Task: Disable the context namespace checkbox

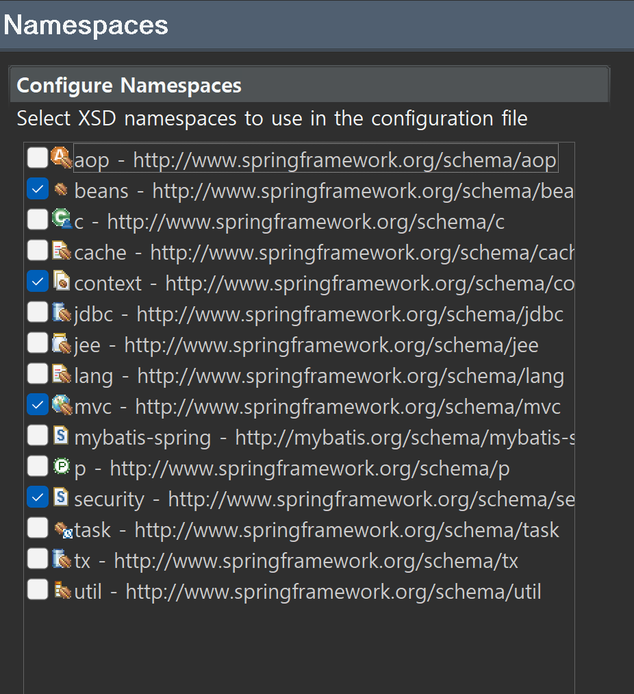Action: pyautogui.click(x=38, y=281)
